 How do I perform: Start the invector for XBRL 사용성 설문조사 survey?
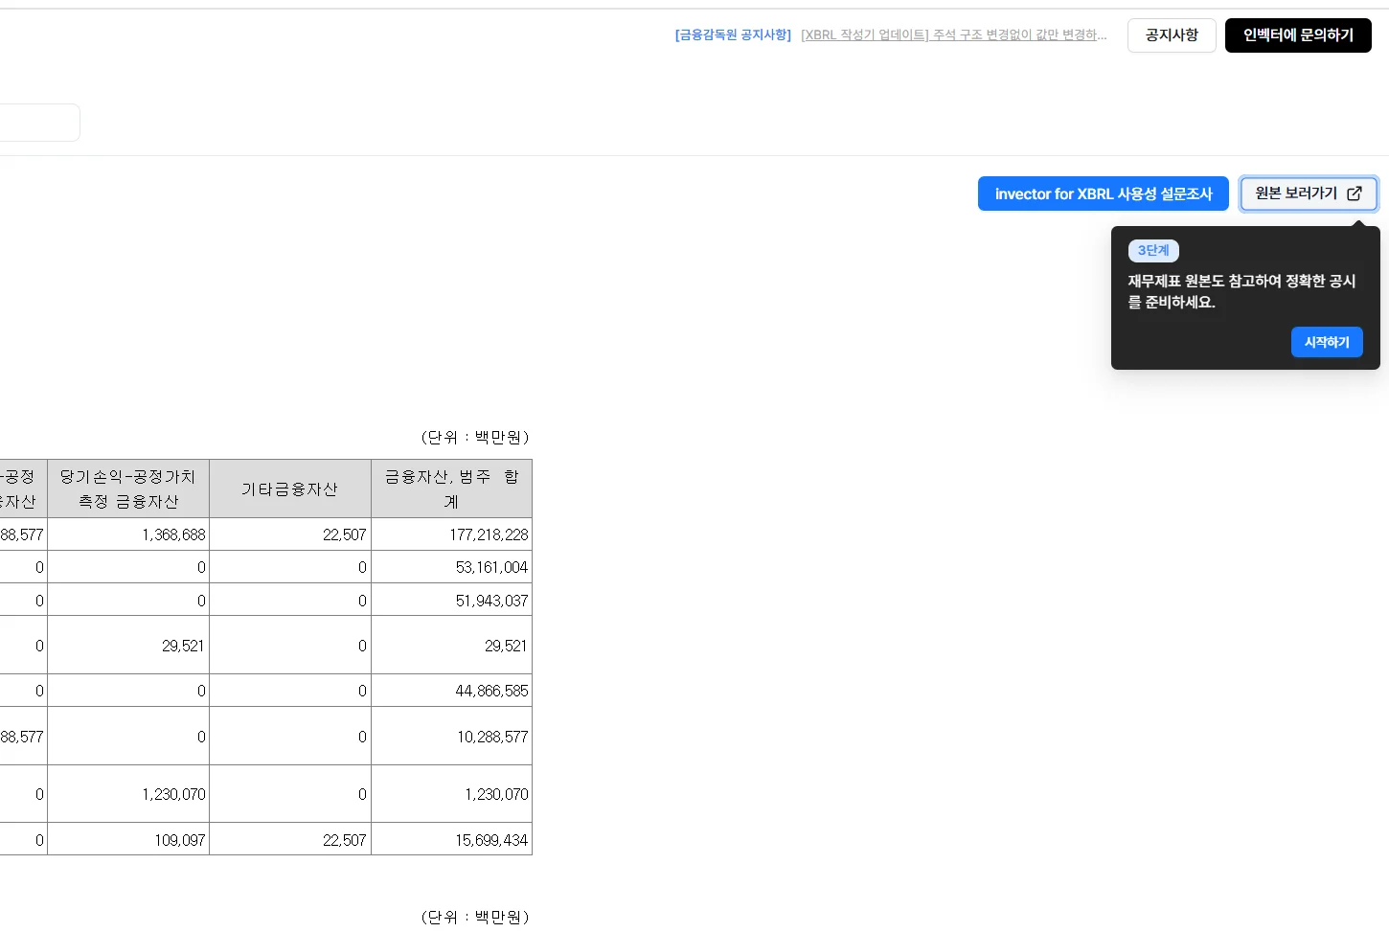pyautogui.click(x=1103, y=193)
